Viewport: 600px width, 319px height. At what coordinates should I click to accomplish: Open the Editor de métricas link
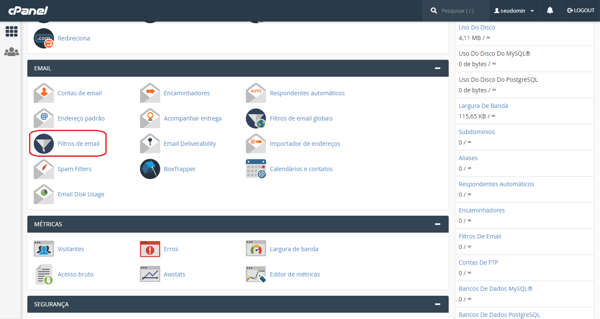pos(295,274)
